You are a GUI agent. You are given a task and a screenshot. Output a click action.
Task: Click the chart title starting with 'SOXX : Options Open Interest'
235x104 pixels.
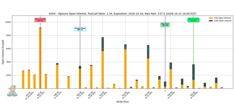(122, 14)
